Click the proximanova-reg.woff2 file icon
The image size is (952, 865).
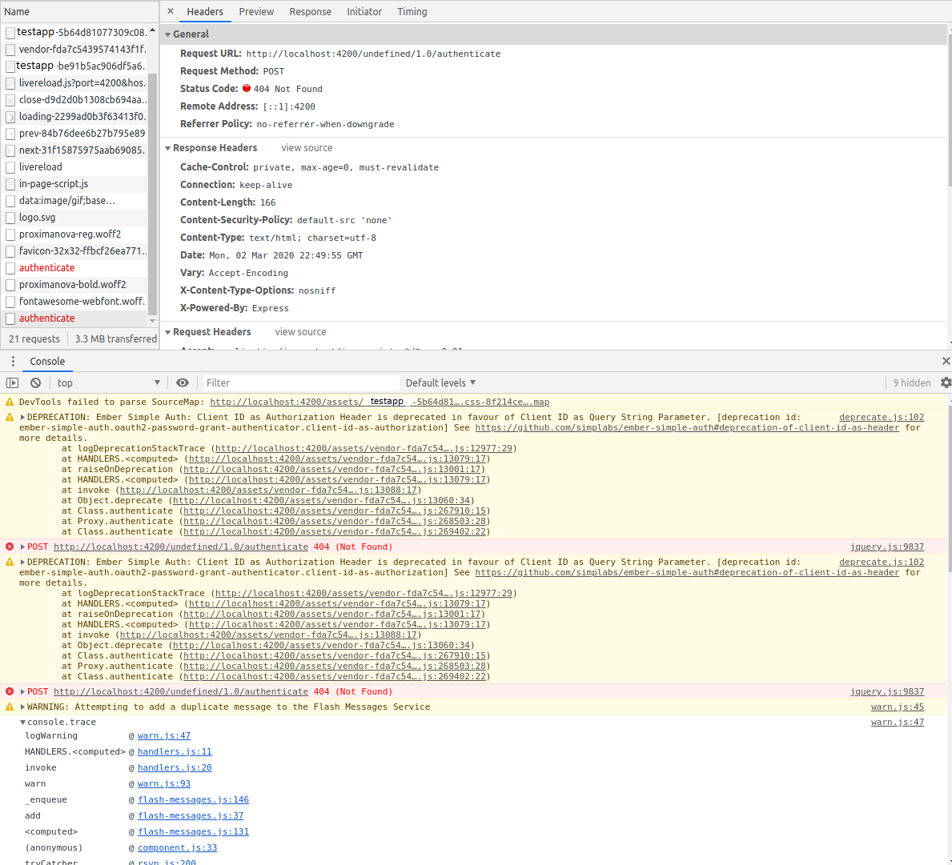pos(10,234)
